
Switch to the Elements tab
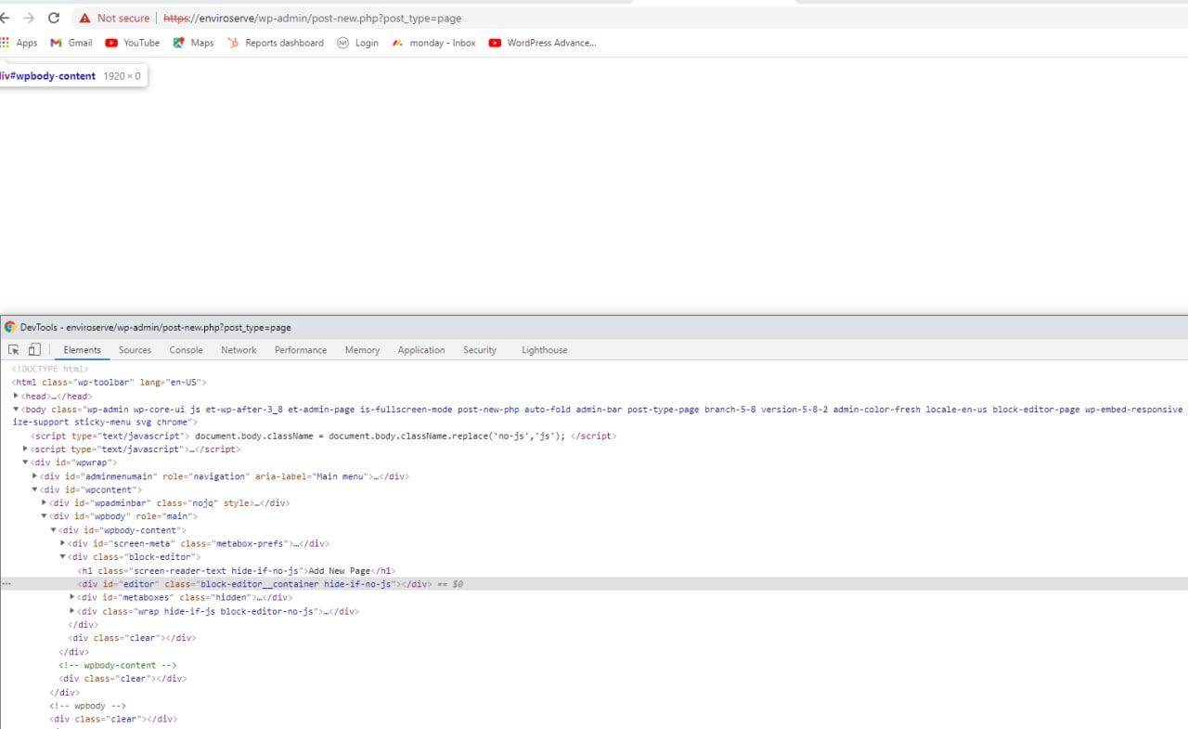click(x=82, y=350)
